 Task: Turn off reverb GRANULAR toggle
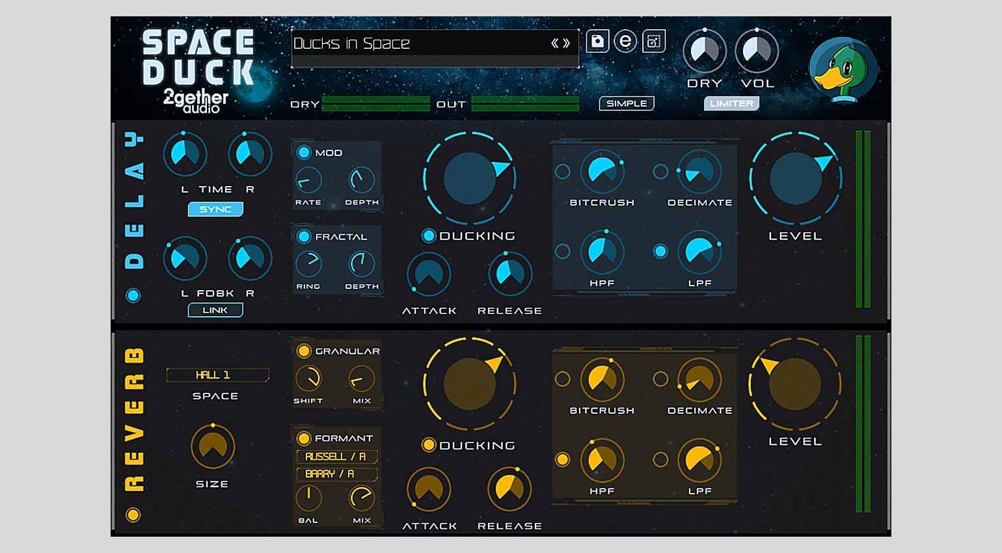point(304,351)
